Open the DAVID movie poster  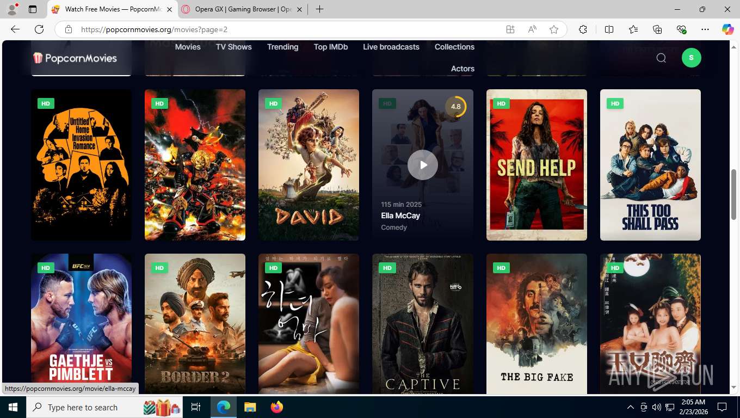pos(309,165)
